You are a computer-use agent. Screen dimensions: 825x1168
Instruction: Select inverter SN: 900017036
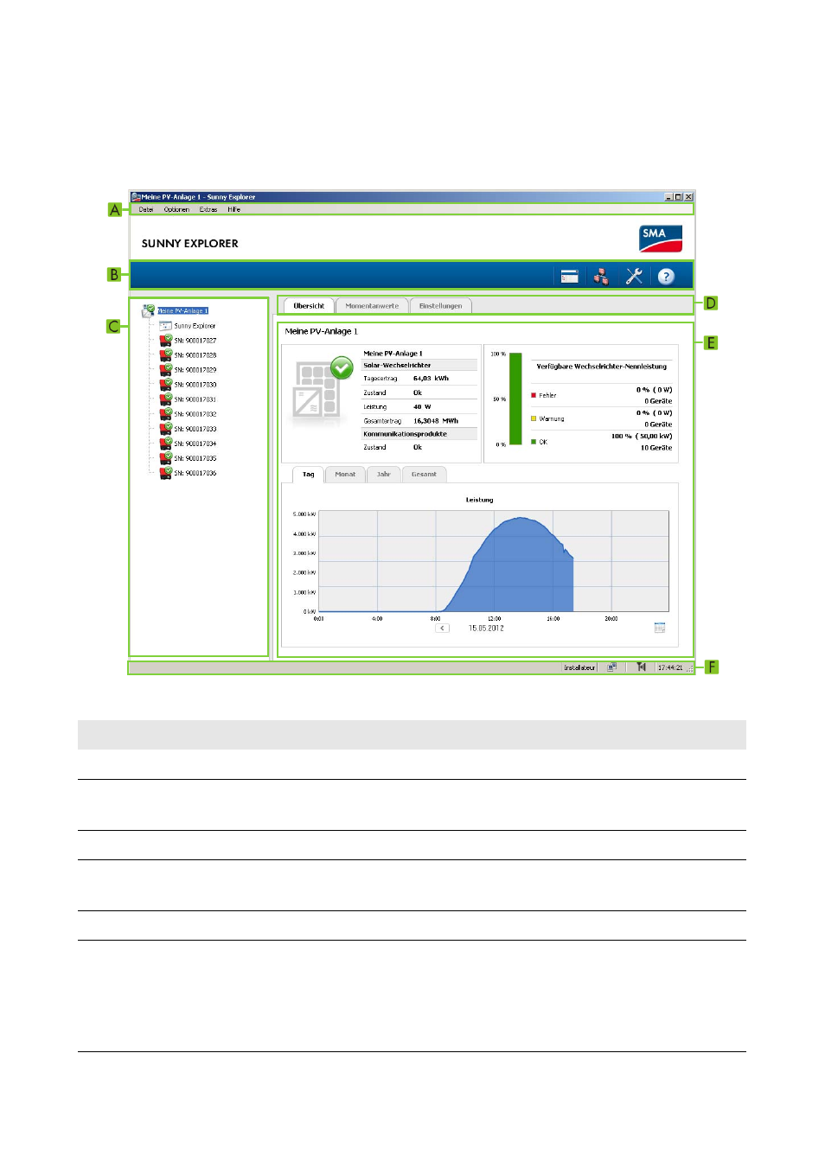tap(195, 473)
